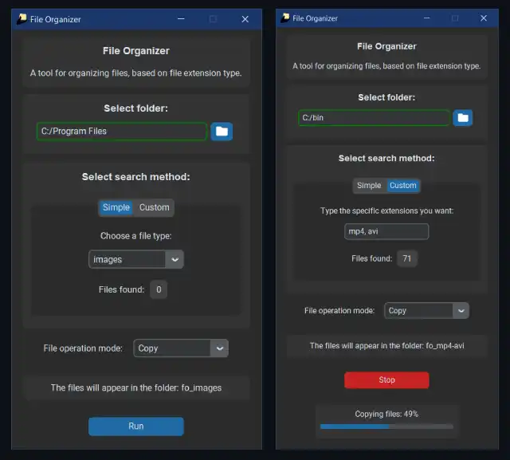Image resolution: width=510 pixels, height=460 pixels.
Task: Close the left File Organizer window
Action: [245, 19]
